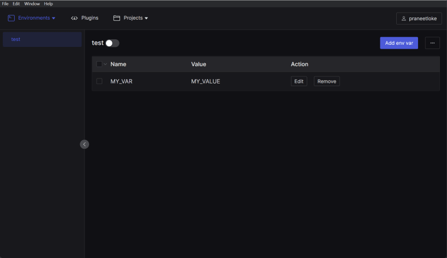Open the File menu
This screenshot has width=447, height=258.
(x=5, y=4)
